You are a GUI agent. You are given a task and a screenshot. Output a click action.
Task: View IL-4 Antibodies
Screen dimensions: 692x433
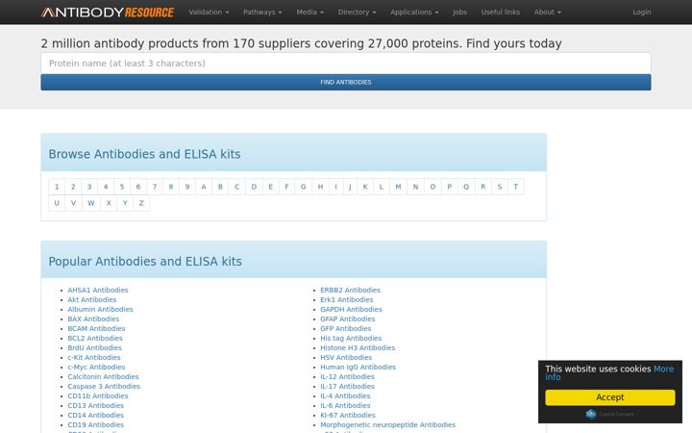click(x=345, y=395)
